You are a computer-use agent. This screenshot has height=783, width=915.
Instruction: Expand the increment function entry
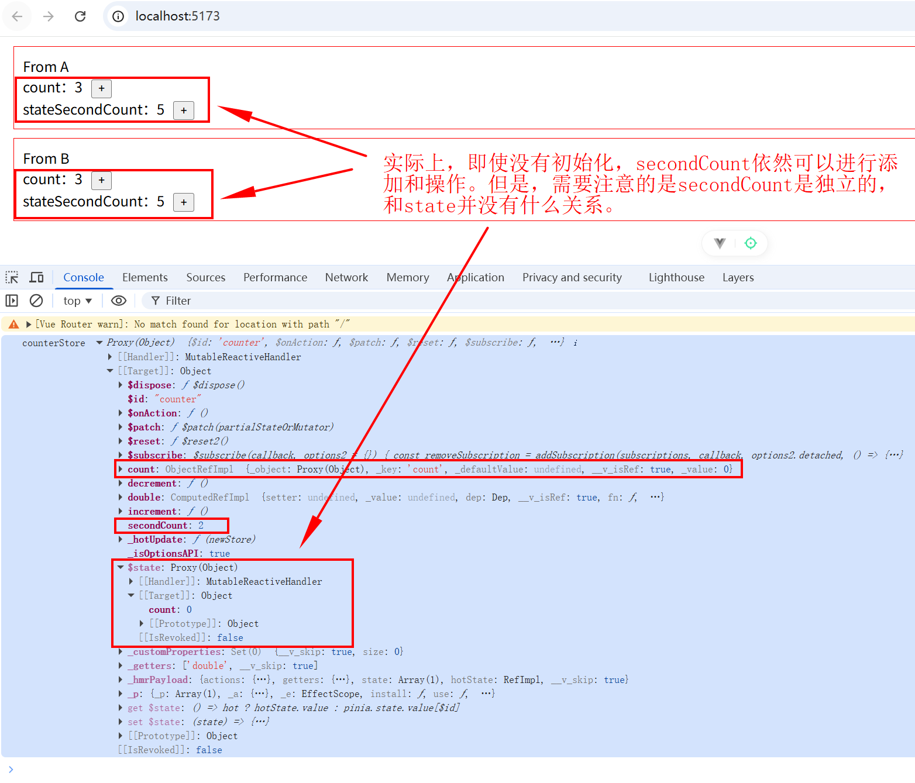click(121, 511)
